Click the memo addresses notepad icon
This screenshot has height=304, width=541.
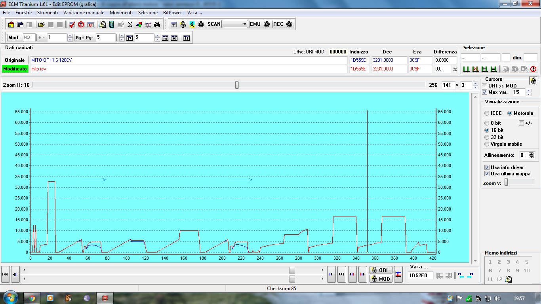coord(509,279)
